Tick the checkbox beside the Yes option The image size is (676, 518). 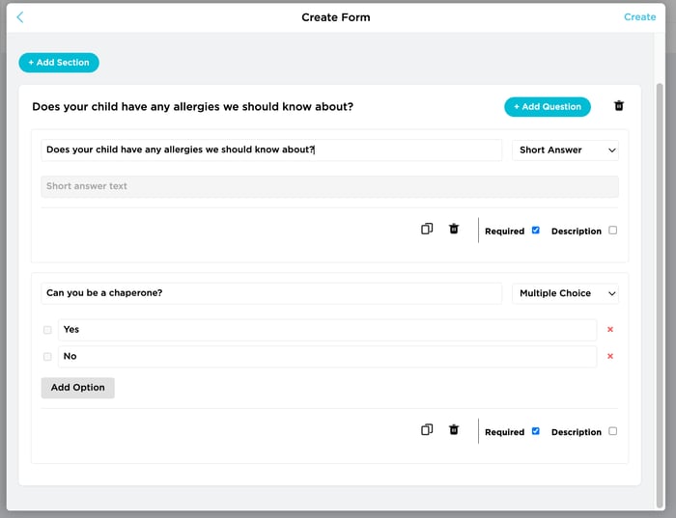click(47, 330)
